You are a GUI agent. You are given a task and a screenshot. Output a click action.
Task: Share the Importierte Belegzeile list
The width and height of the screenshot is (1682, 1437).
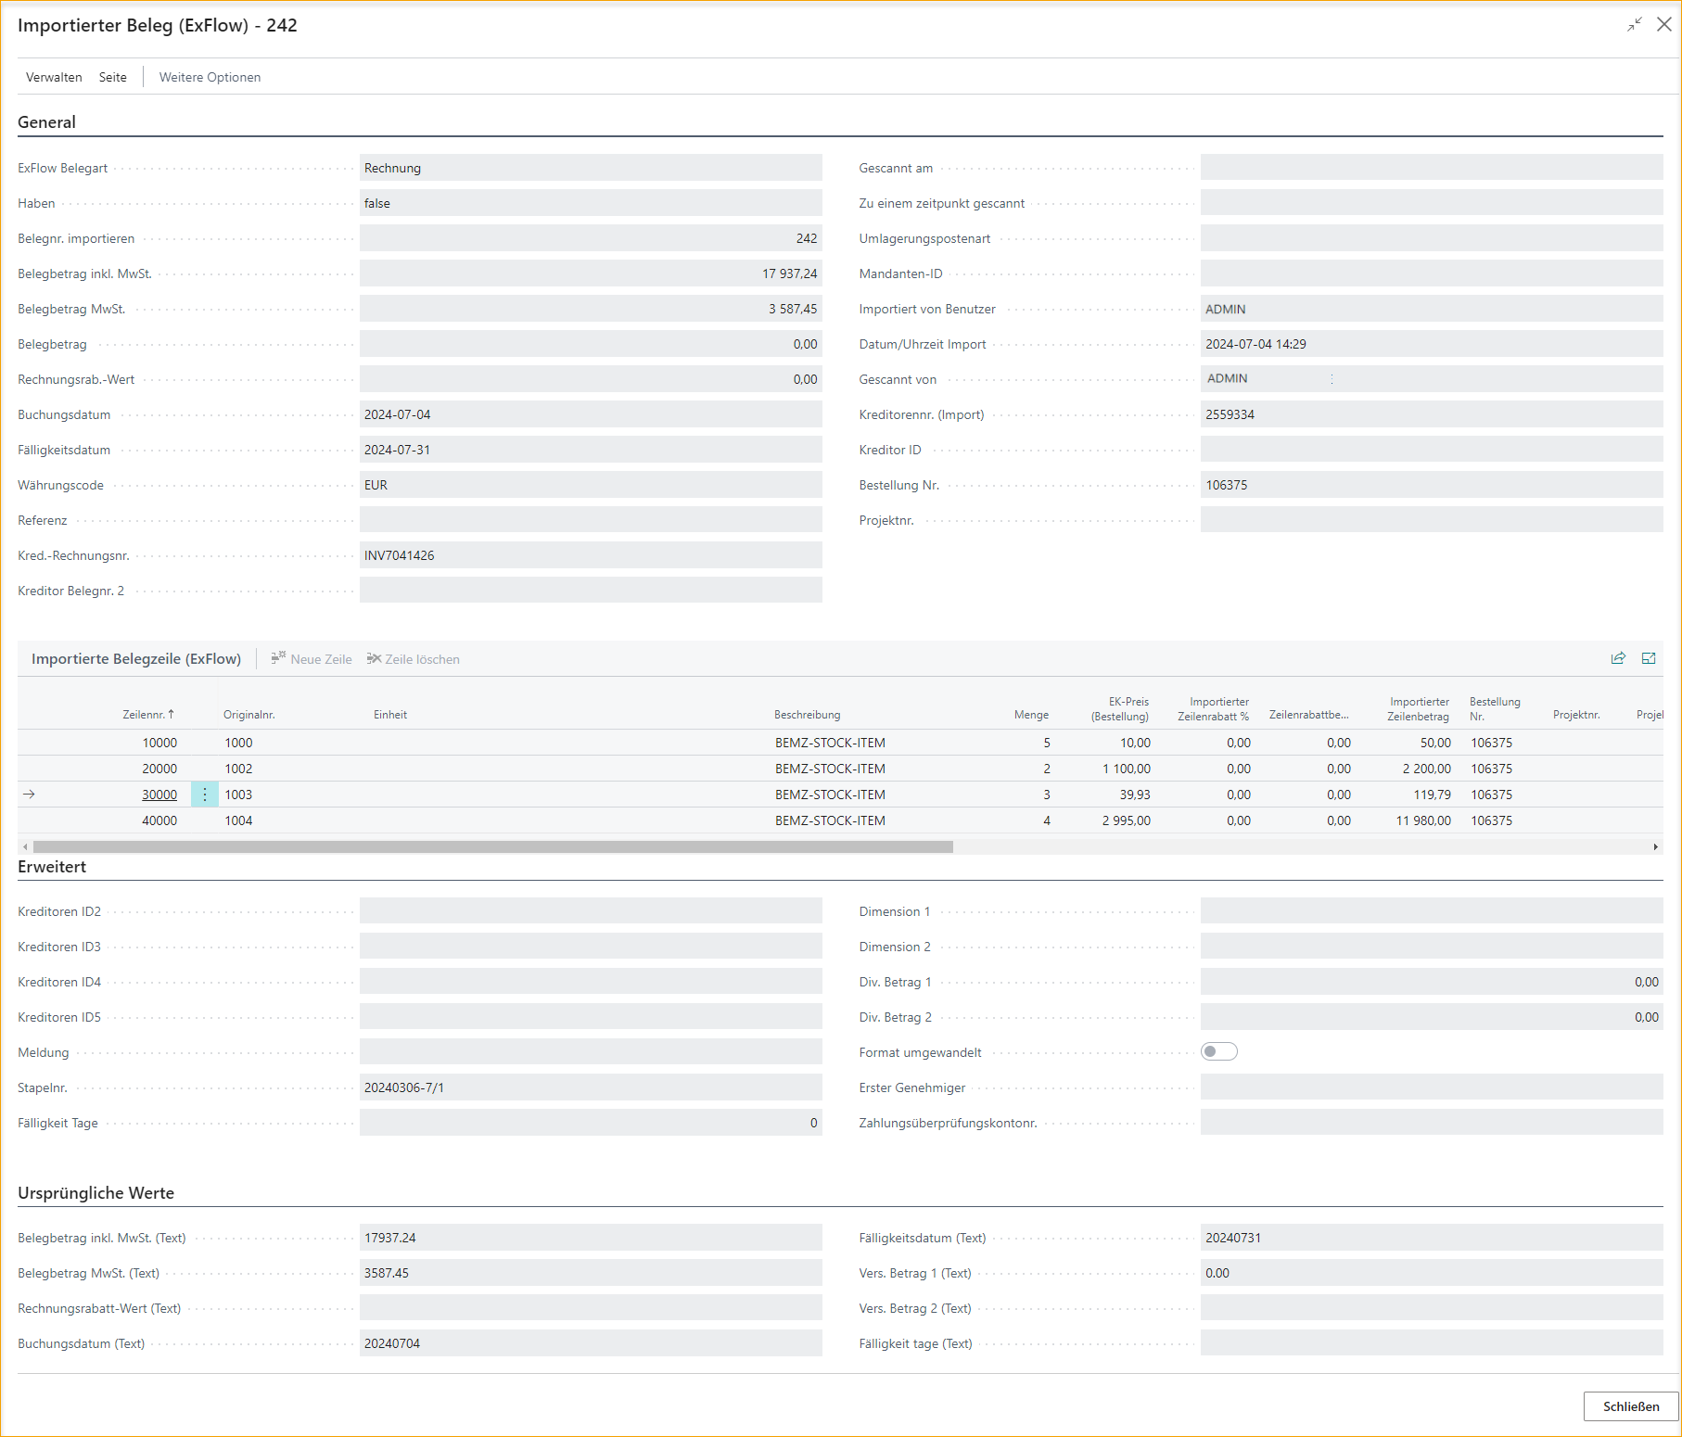coord(1618,658)
